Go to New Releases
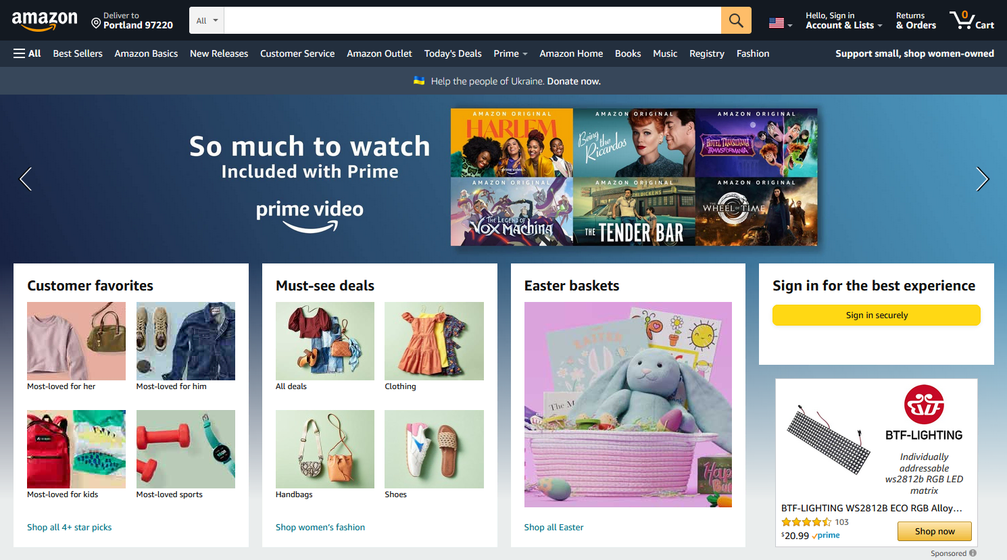Screen dimensions: 1007x560 tap(219, 53)
